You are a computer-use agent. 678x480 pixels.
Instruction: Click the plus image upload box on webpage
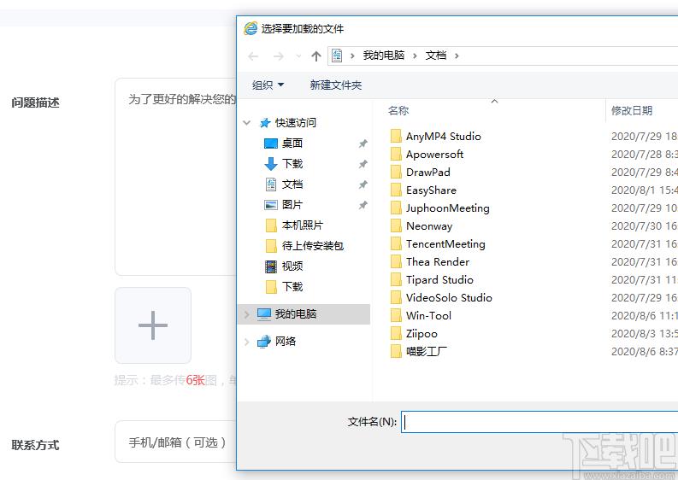(x=153, y=325)
